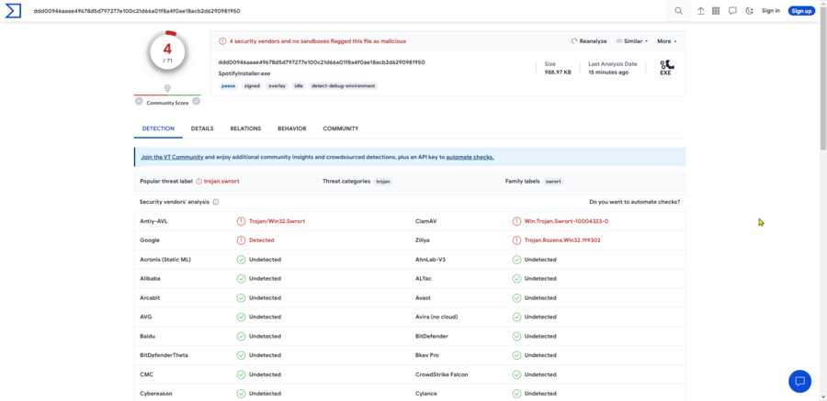The height and width of the screenshot is (401, 827).
Task: Click the trojan threat category tag
Action: tap(383, 182)
